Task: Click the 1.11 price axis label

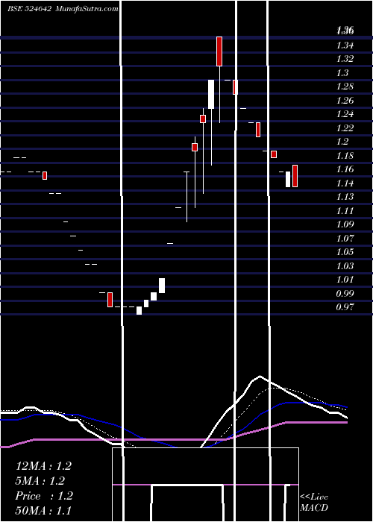Action: tap(345, 210)
